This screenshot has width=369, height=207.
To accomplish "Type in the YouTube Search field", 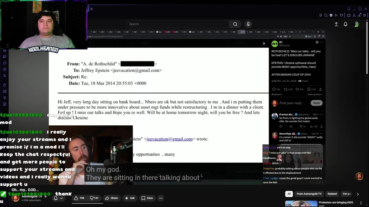I will pyautogui.click(x=178, y=24).
